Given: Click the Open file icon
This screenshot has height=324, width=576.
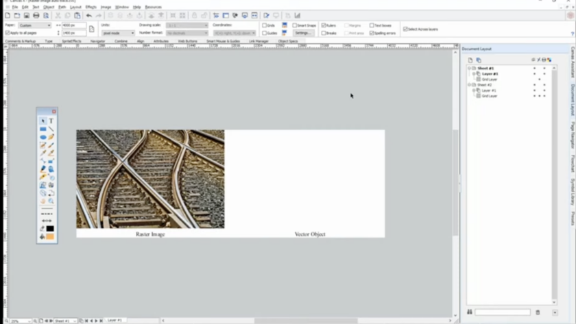Looking at the screenshot, I should point(17,15).
